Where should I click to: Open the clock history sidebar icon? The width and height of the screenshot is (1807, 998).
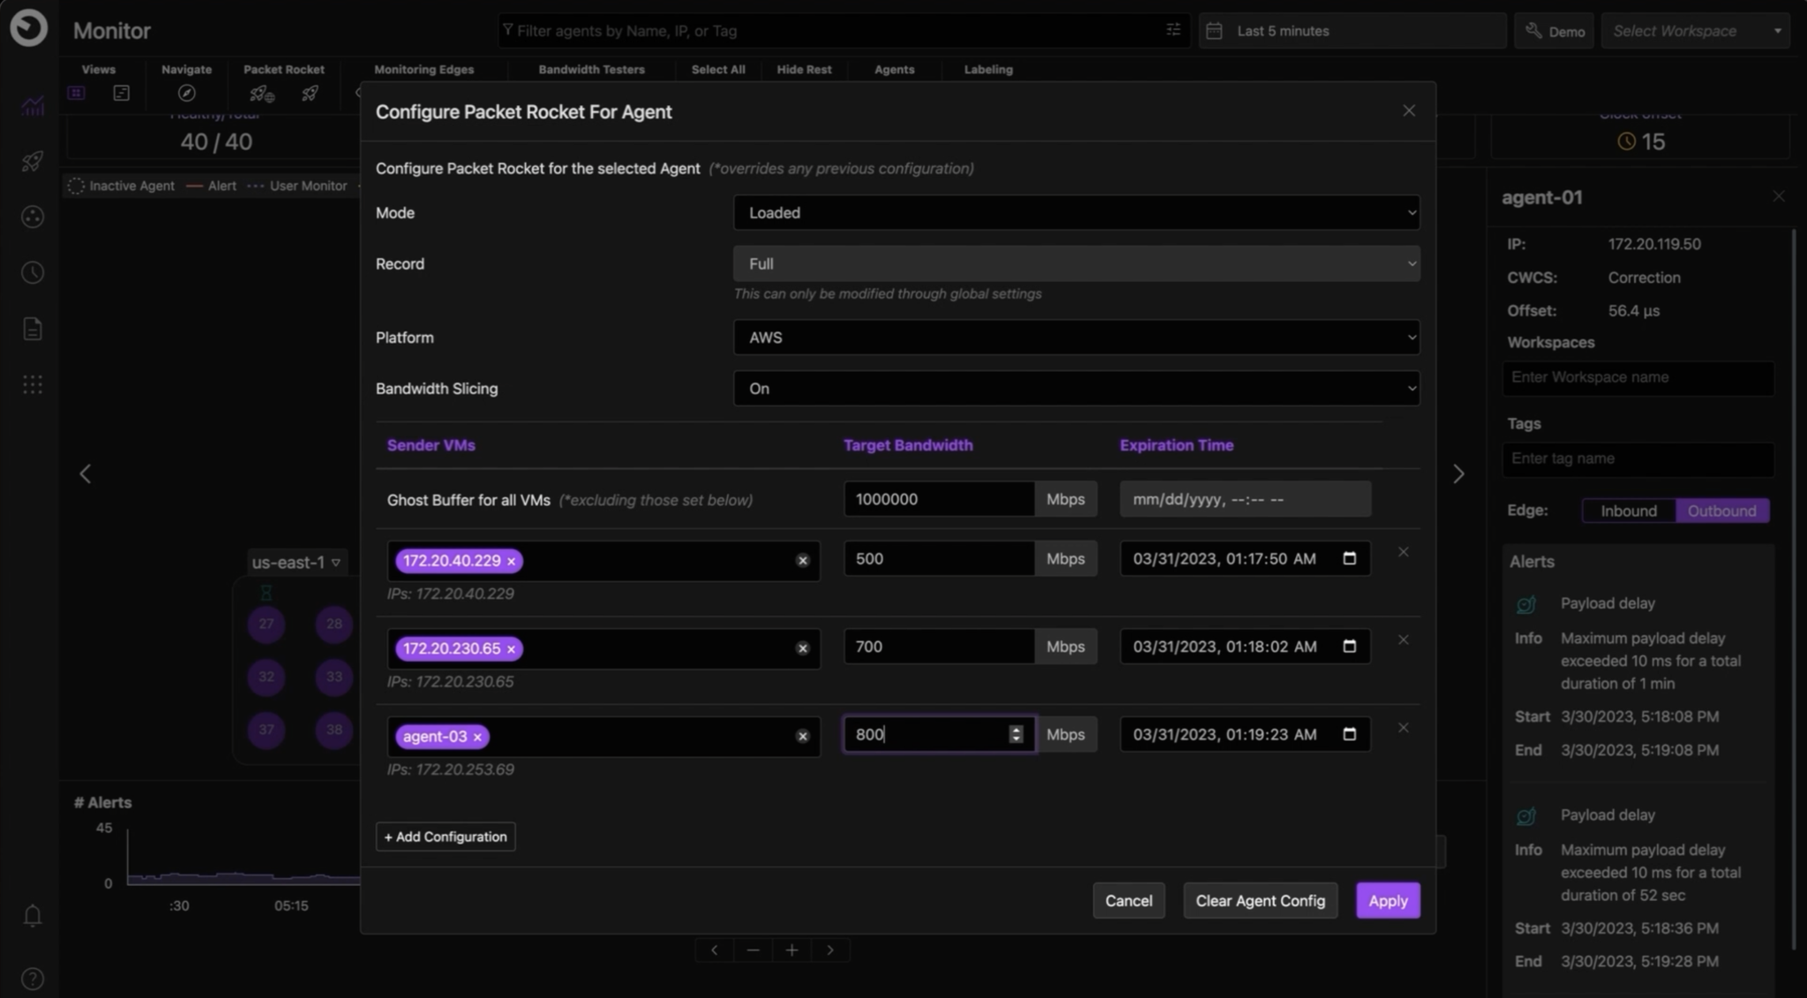(33, 273)
